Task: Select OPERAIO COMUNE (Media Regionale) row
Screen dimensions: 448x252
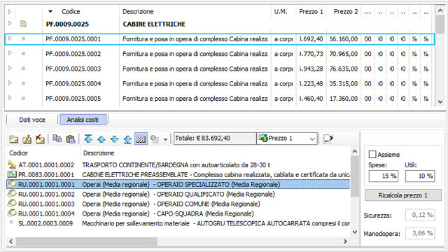Action: click(x=178, y=204)
